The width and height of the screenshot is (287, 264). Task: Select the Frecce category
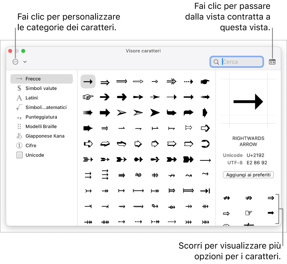pyautogui.click(x=41, y=79)
